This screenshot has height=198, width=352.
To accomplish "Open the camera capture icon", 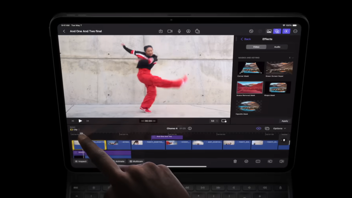I will 169,31.
